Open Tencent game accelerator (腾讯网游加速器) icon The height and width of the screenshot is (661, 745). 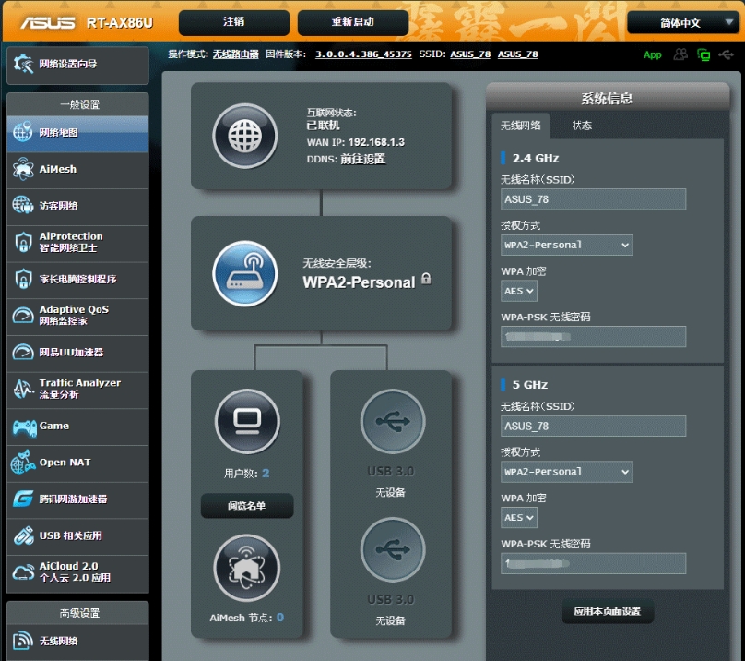click(x=23, y=499)
